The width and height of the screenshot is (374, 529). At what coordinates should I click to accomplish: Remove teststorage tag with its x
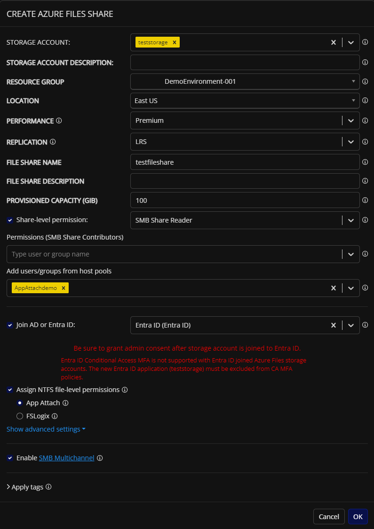175,42
